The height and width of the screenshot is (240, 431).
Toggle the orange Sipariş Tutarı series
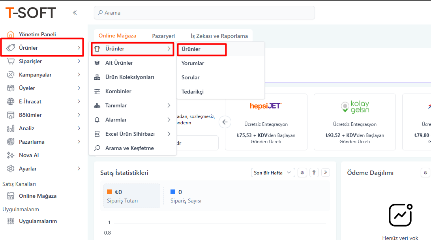click(x=110, y=192)
